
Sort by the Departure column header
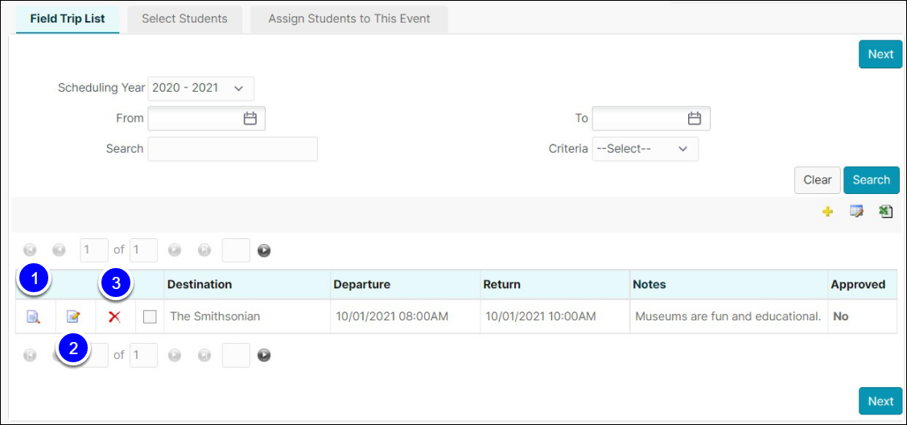pos(362,284)
